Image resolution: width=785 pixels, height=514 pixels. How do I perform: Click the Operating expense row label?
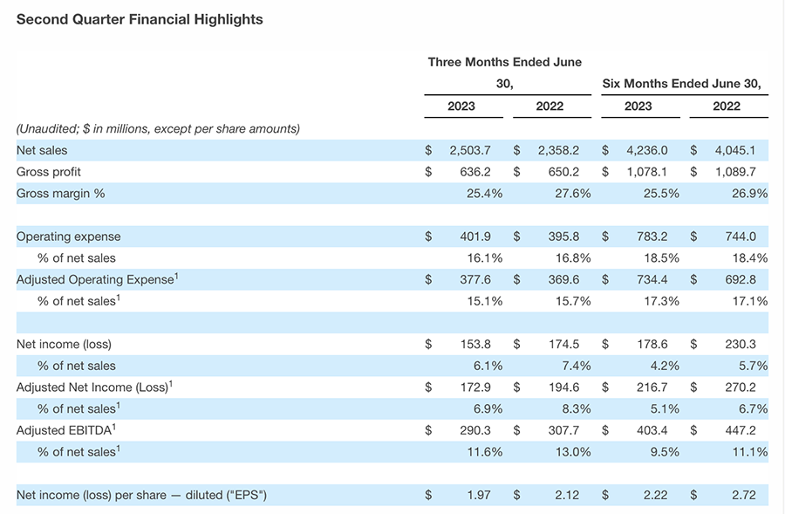tap(69, 236)
